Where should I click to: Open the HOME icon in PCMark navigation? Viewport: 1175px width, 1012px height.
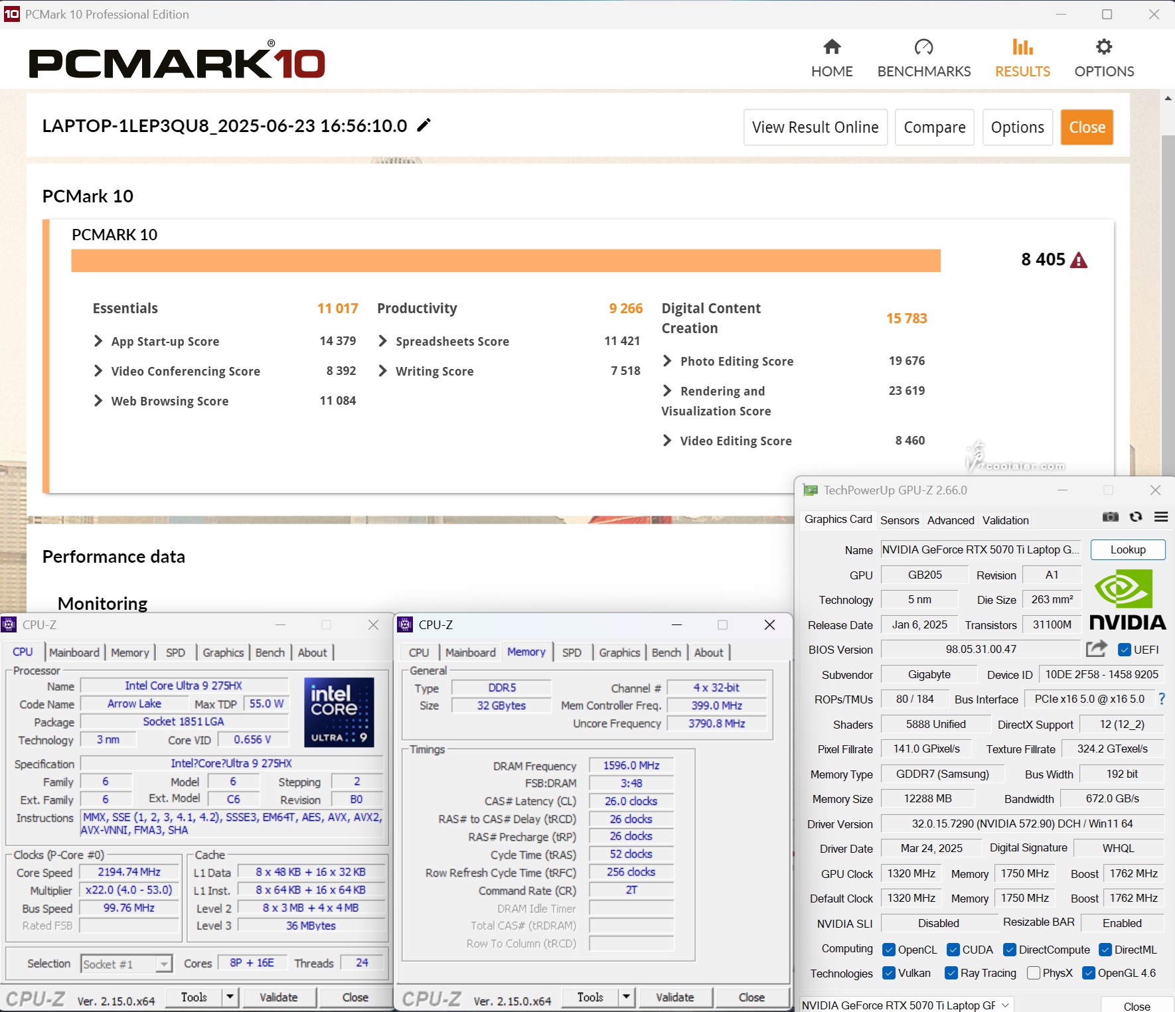[x=832, y=47]
